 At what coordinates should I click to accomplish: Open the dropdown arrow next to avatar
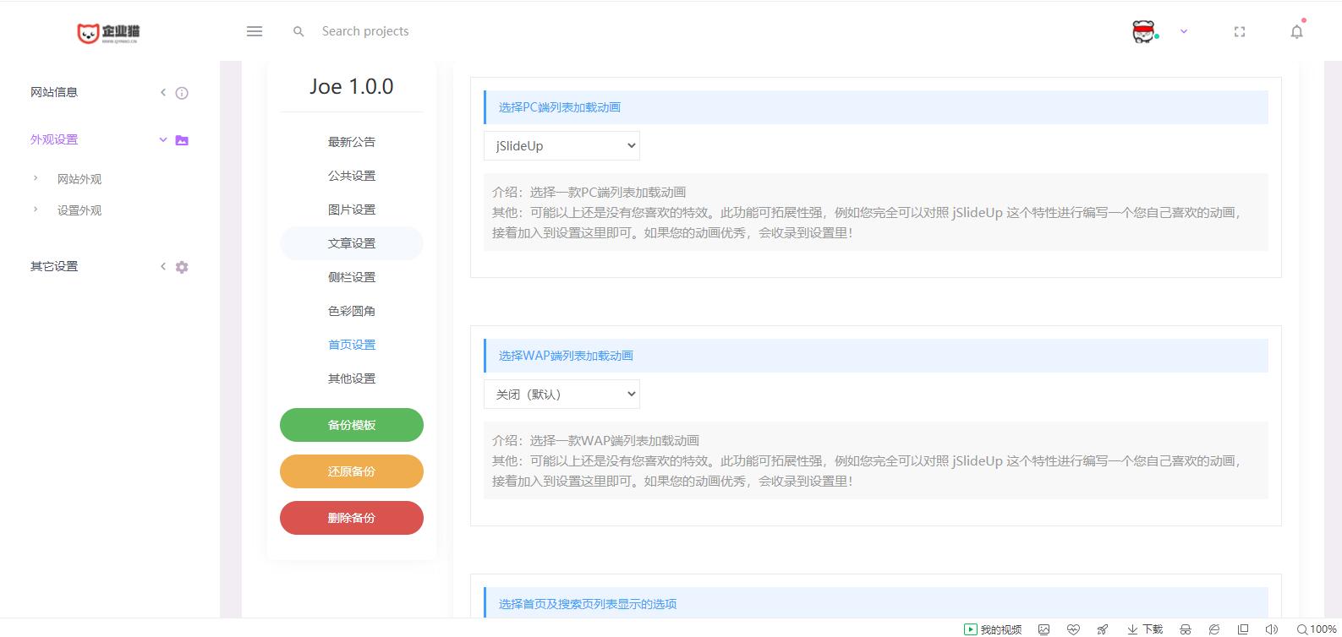(1184, 32)
